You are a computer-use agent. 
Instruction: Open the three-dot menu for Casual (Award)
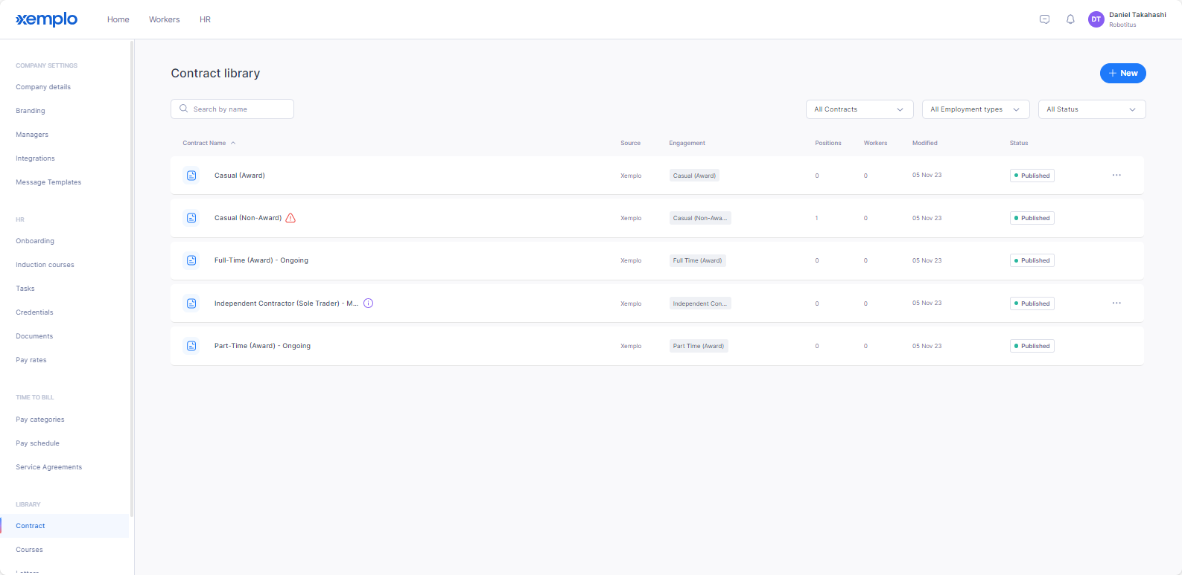click(x=1116, y=176)
